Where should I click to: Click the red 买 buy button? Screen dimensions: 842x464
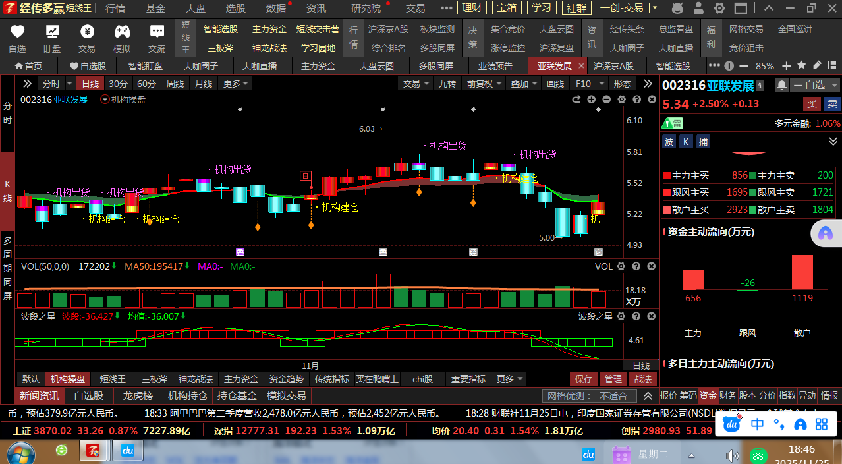[812, 104]
